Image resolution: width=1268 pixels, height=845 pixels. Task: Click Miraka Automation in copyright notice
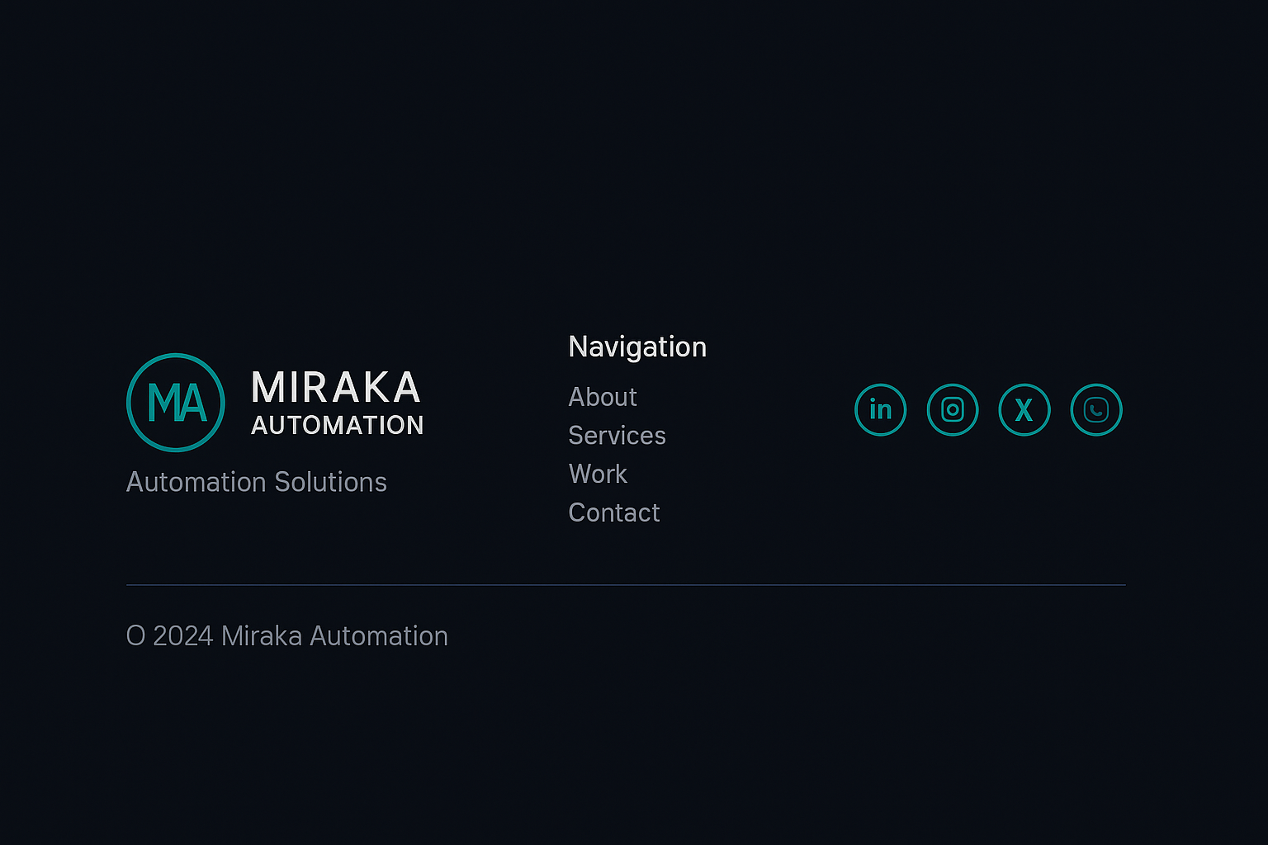click(x=334, y=636)
